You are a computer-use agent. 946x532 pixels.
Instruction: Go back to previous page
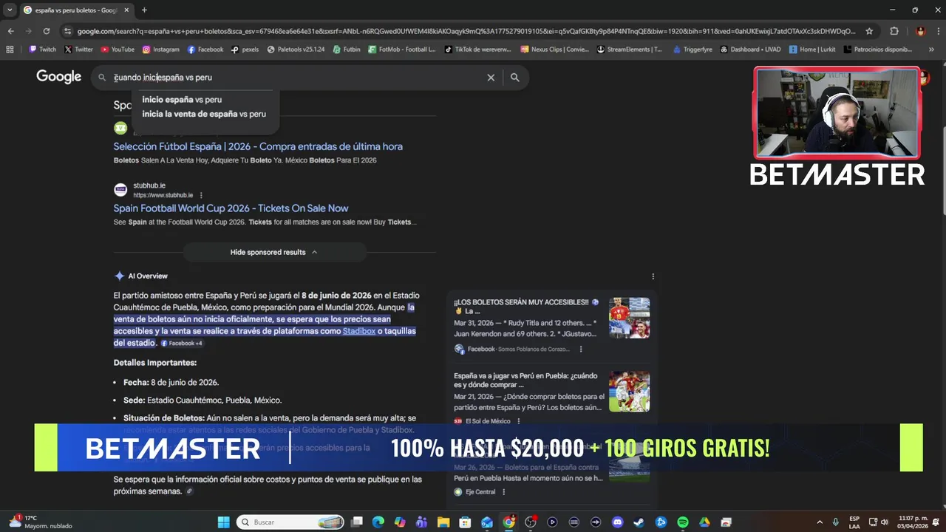pos(10,31)
